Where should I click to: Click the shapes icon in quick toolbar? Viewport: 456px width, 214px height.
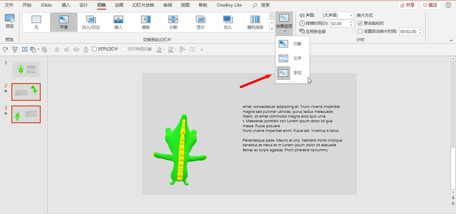click(x=33, y=49)
